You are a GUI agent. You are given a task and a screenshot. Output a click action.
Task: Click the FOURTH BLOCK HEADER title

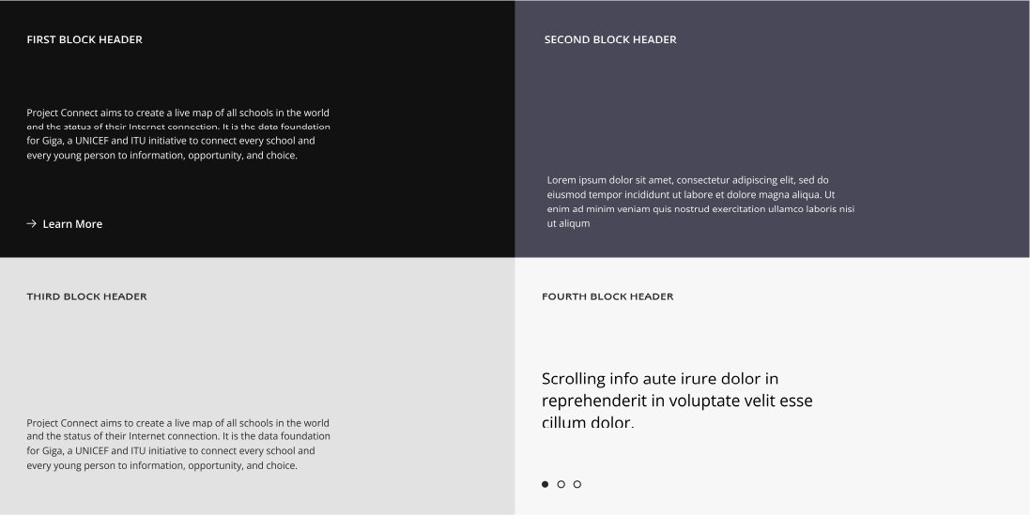pyautogui.click(x=607, y=296)
